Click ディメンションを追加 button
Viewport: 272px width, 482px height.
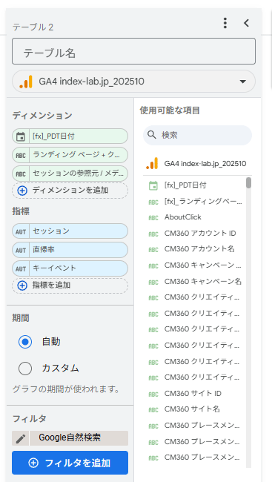click(70, 191)
